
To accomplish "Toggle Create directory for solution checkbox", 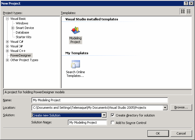I will tap(113, 115).
